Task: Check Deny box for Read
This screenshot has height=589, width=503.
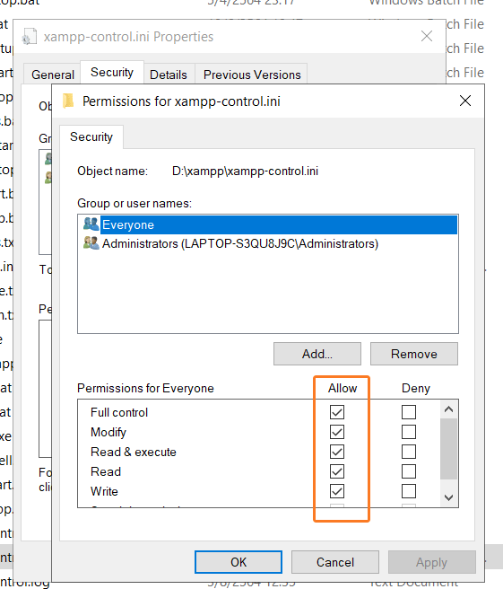Action: click(409, 471)
